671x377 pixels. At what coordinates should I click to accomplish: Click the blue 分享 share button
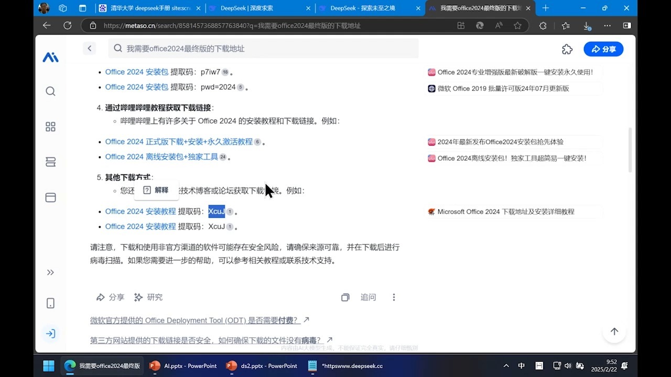(603, 49)
